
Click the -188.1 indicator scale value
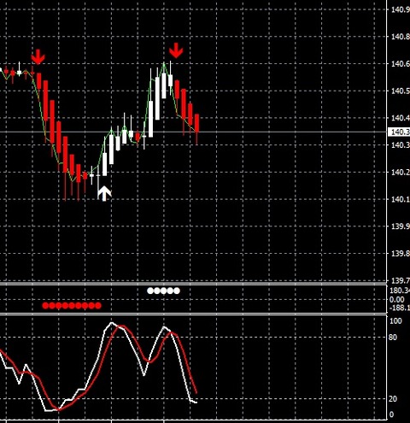tap(400, 308)
